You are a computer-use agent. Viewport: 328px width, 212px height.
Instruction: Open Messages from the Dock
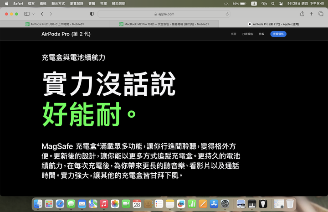tap(71, 204)
